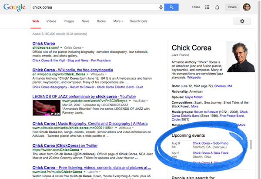Open the Blog and News sitelink

pos(78,61)
